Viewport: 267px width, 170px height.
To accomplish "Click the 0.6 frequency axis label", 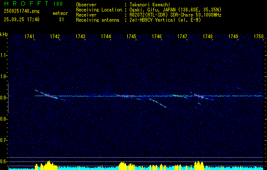I will 4,161.
